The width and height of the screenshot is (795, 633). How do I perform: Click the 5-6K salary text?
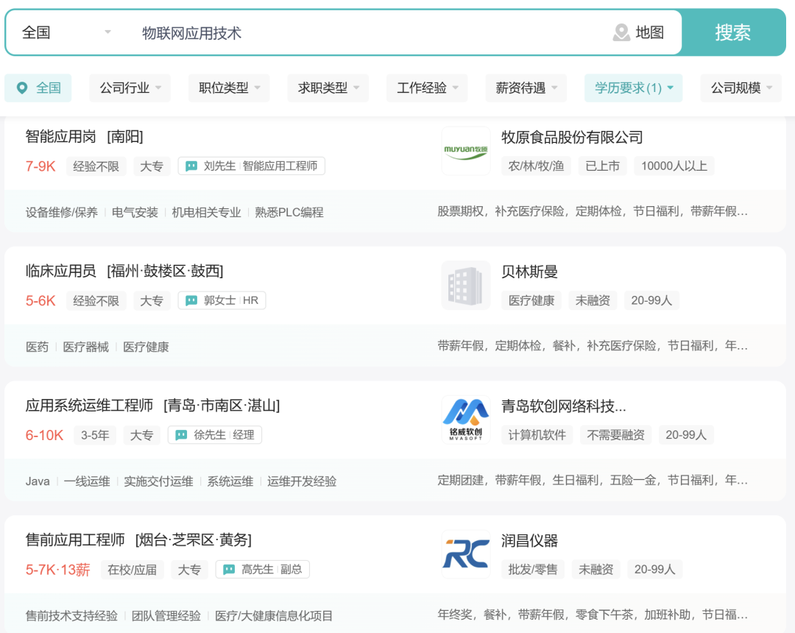[40, 300]
